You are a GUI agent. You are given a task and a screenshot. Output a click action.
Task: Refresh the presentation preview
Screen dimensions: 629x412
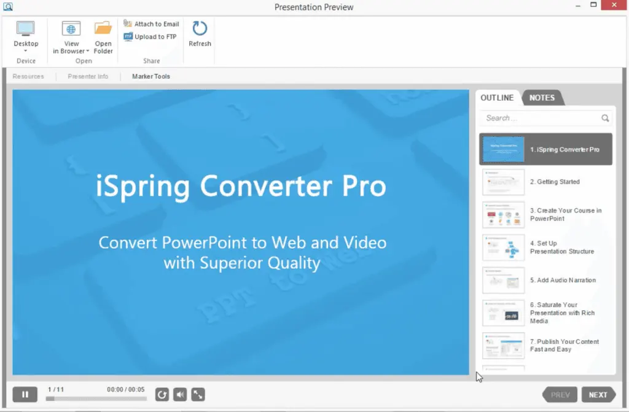click(200, 34)
